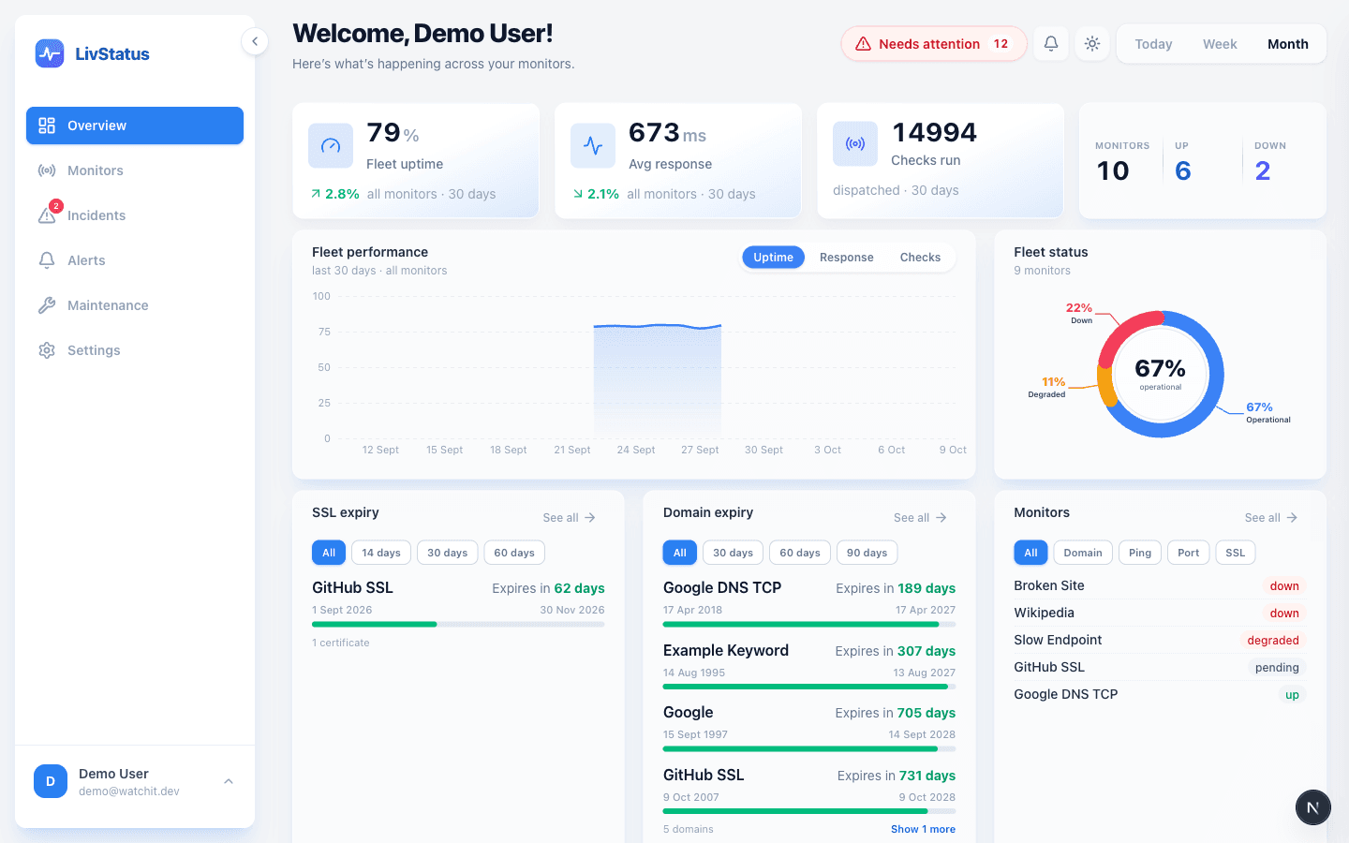1349x843 pixels.
Task: Switch the time range to Today
Action: coord(1153,44)
